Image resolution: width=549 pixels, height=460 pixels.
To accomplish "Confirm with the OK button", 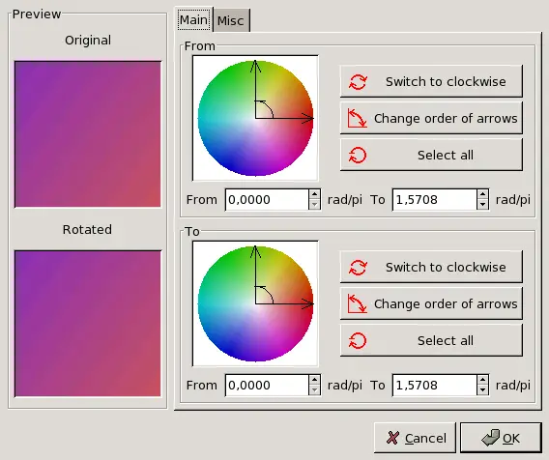I will 501,438.
